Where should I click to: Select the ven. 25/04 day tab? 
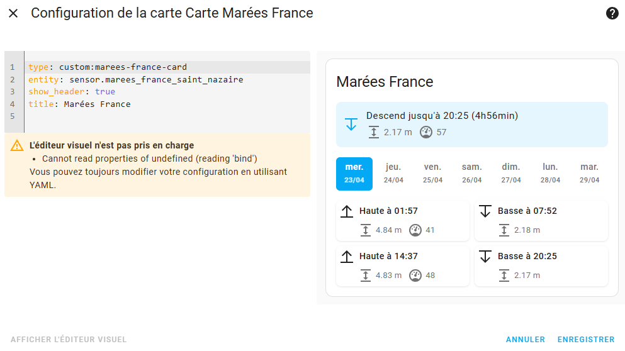[x=432, y=174]
